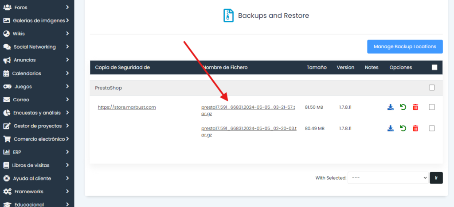This screenshot has height=207, width=454.
Task: Delete the 81.50 MB backup
Action: (x=415, y=107)
